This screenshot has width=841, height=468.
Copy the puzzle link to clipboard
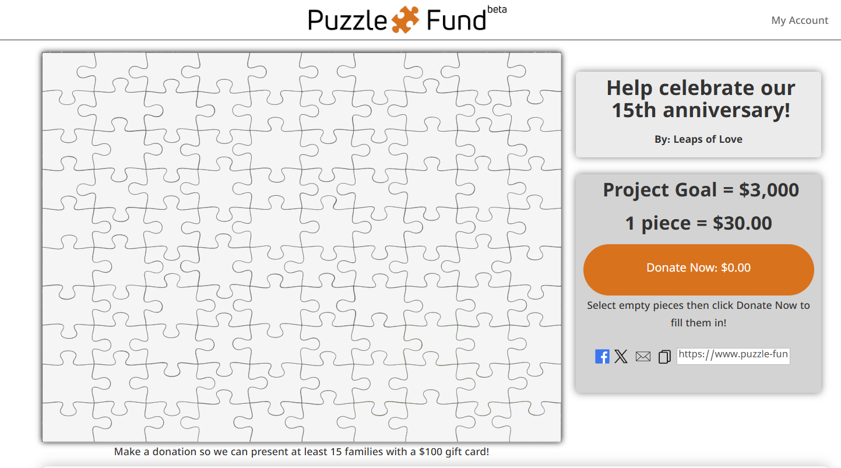click(x=664, y=357)
